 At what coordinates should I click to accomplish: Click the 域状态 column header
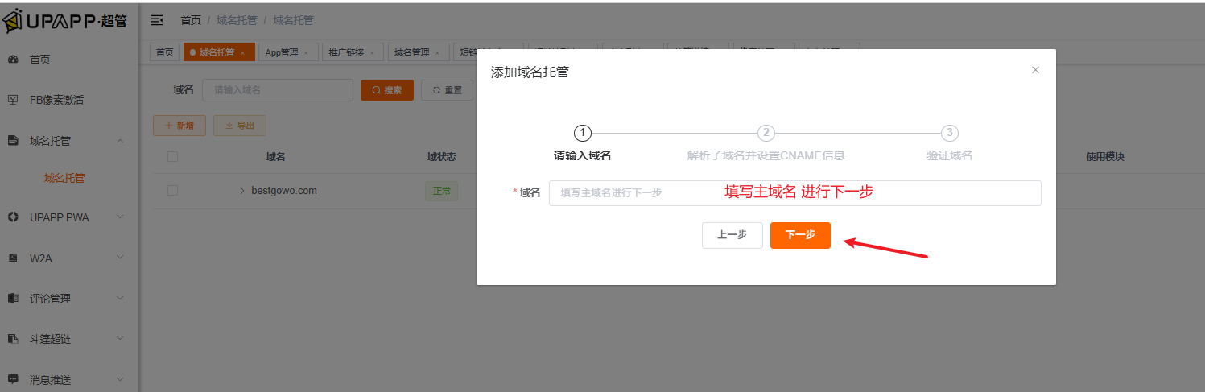pyautogui.click(x=442, y=157)
